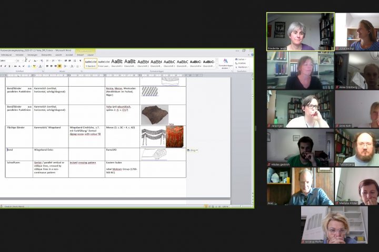The image size is (379, 252).
Task: Apply strikethrough to text
Action: [15, 66]
